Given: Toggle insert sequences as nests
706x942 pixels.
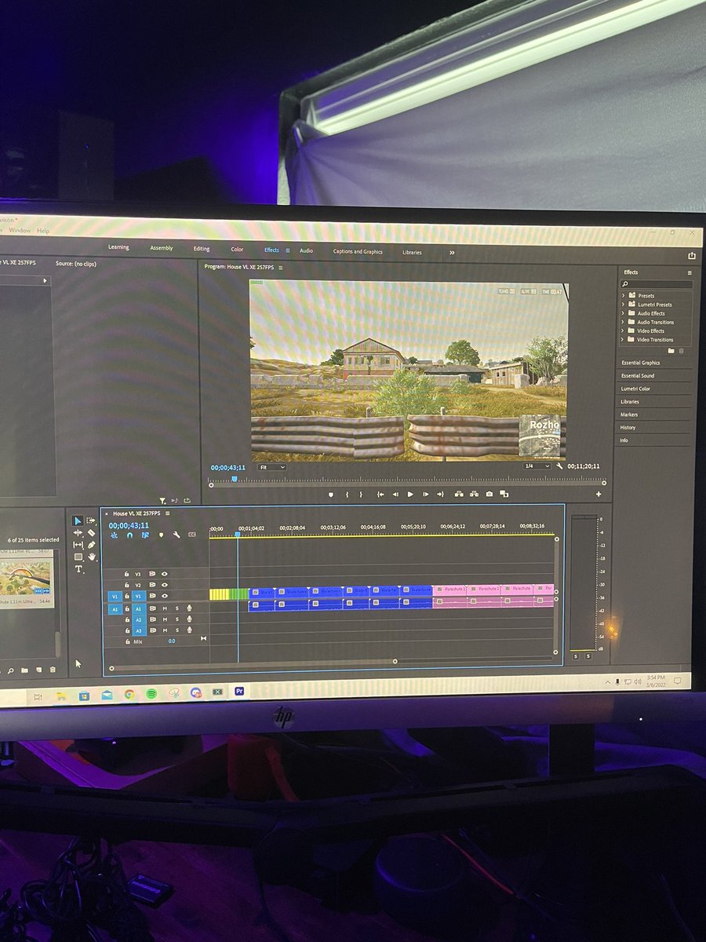Looking at the screenshot, I should [x=114, y=535].
